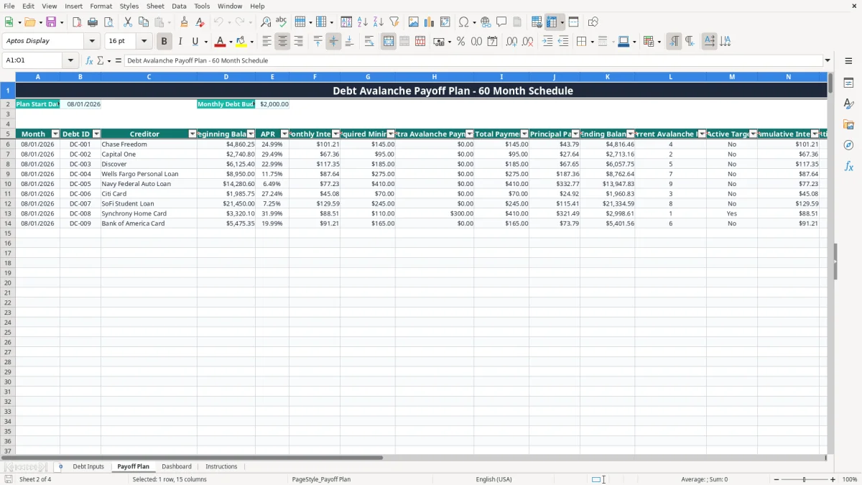Switch to Debt Inputs sheet tab
This screenshot has height=485, width=862.
pos(88,466)
